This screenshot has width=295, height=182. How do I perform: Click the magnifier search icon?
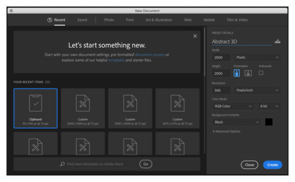point(62,164)
